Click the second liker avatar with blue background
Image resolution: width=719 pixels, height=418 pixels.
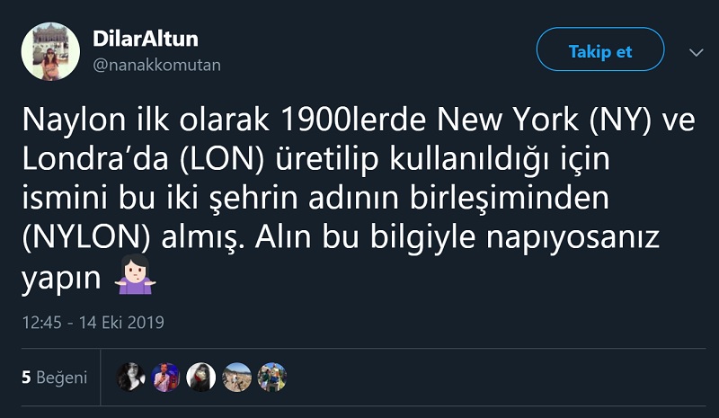[166, 378]
